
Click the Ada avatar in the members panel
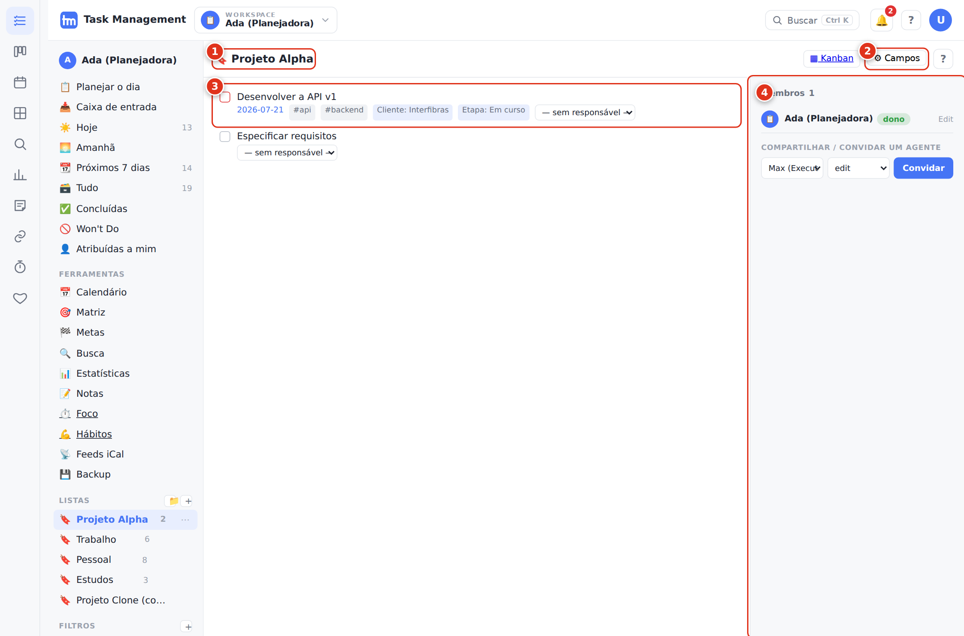click(x=770, y=119)
